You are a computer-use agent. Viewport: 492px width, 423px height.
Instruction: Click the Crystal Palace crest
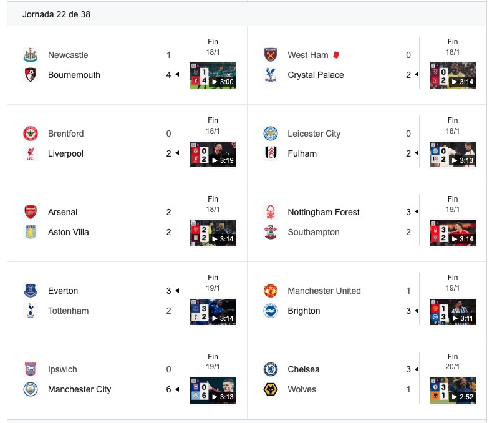point(270,75)
